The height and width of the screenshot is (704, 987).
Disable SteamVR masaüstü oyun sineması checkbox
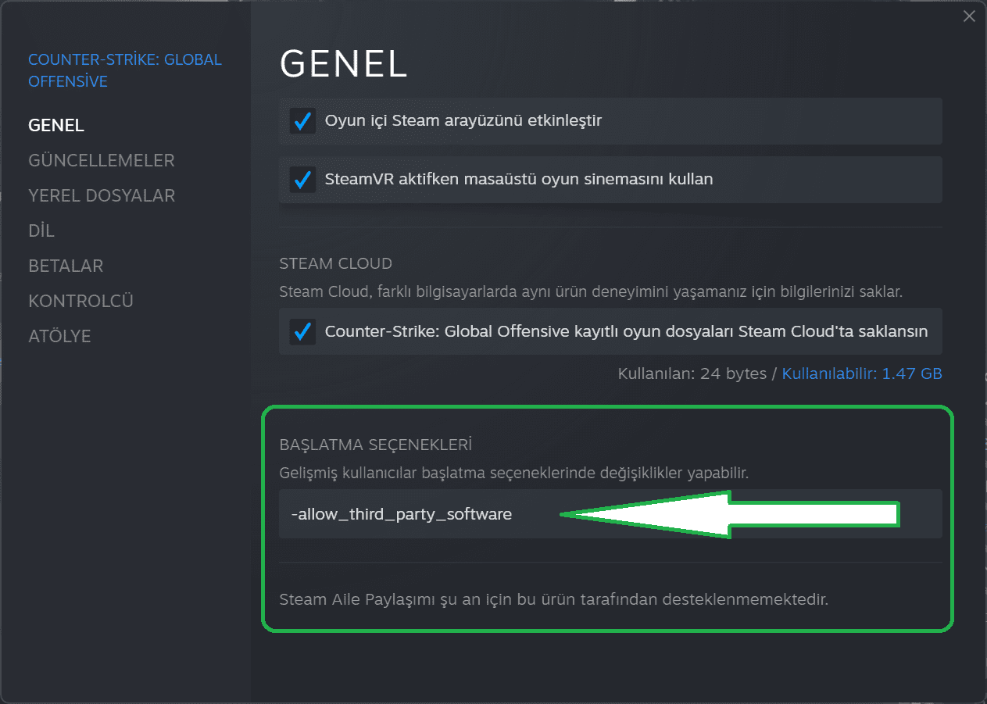pyautogui.click(x=302, y=180)
